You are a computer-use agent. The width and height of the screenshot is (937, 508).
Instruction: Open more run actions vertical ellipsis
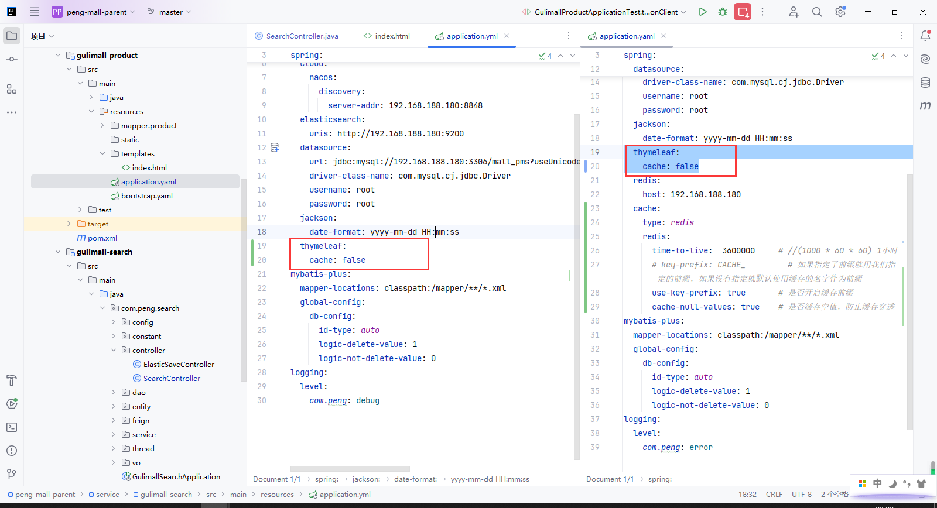762,12
